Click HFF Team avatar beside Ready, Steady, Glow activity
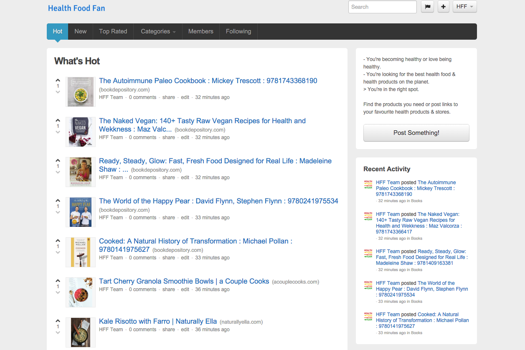This screenshot has width=525, height=350. click(x=368, y=254)
